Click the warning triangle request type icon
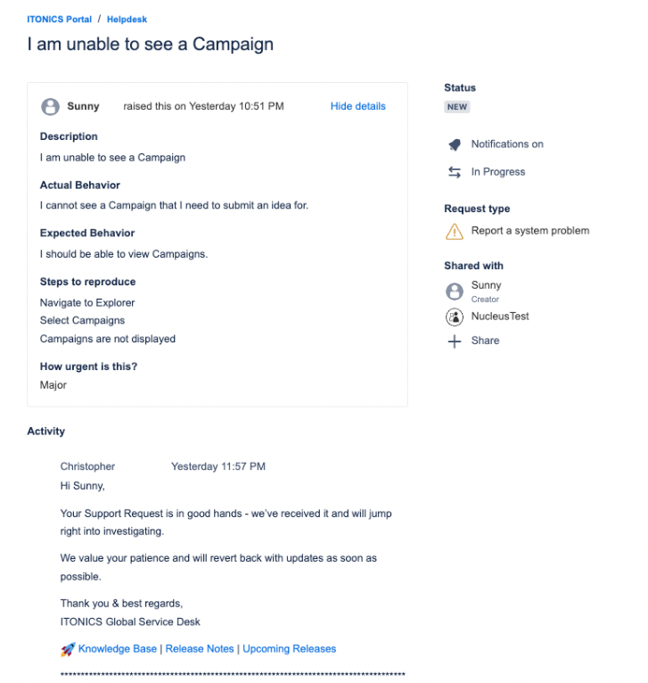This screenshot has height=683, width=648. click(455, 231)
